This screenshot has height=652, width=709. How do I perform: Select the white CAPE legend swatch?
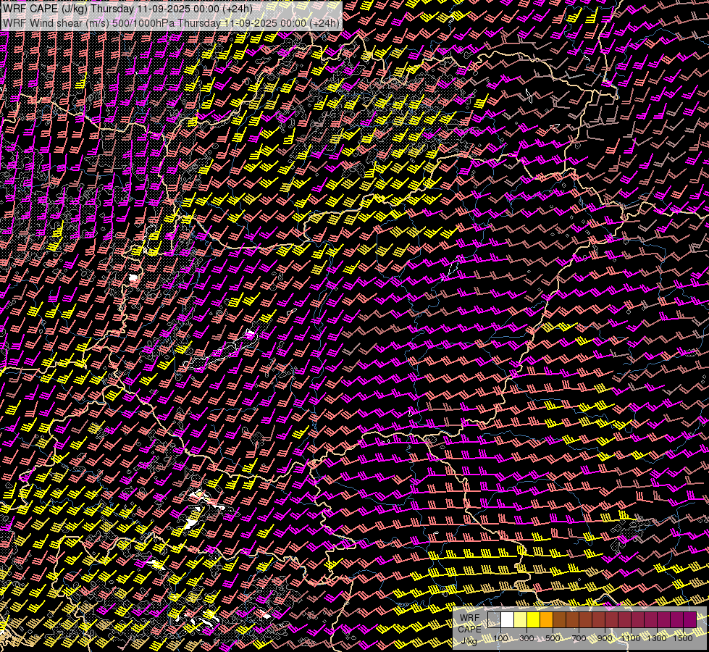[508, 620]
